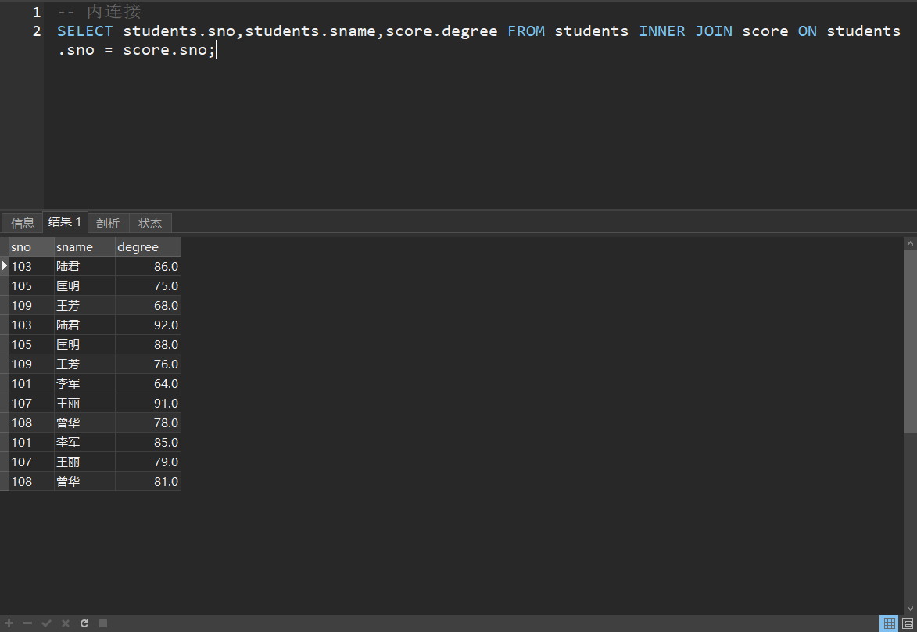Apply changes with the checkmark icon
Viewport: 917px width, 632px height.
pyautogui.click(x=46, y=623)
